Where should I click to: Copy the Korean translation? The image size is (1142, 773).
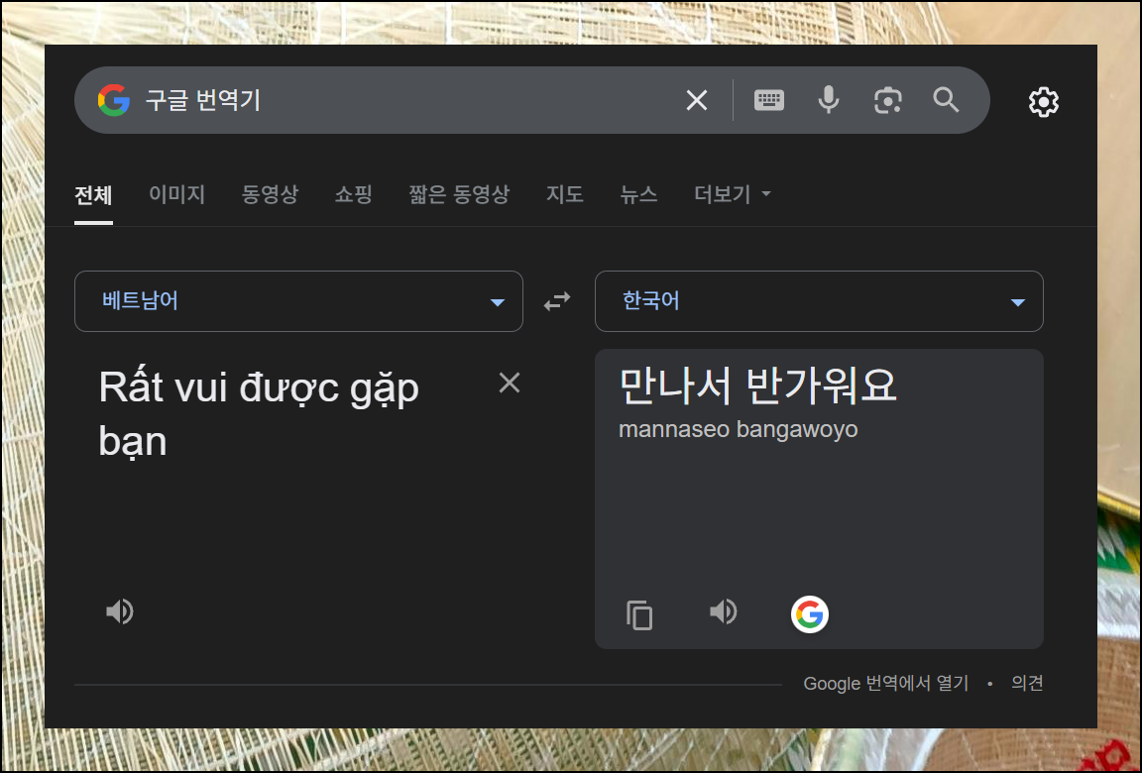[639, 615]
